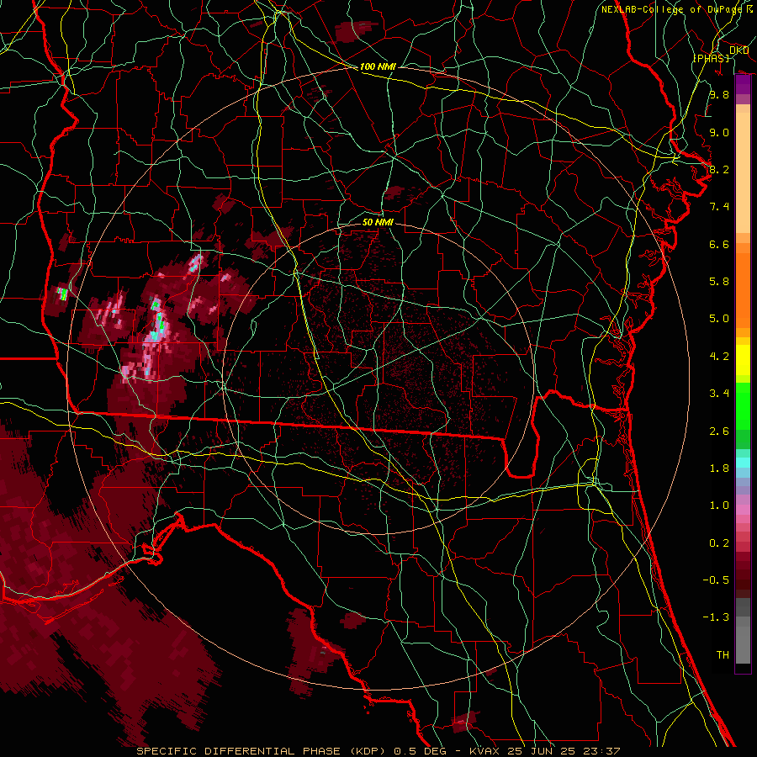Click the yellow segment of the color bar

[x=743, y=360]
